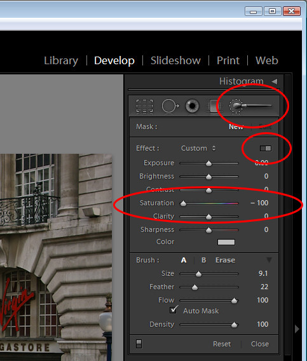Click the Saturation value -100
The height and width of the screenshot is (361, 307).
coord(259,203)
